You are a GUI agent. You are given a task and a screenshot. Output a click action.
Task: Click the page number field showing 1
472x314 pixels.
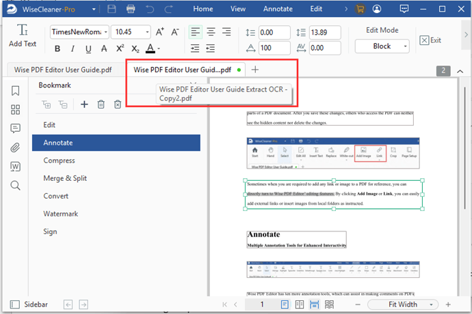[261, 304]
